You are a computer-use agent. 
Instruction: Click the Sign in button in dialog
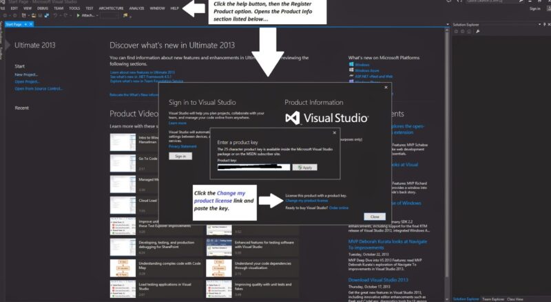(x=180, y=156)
